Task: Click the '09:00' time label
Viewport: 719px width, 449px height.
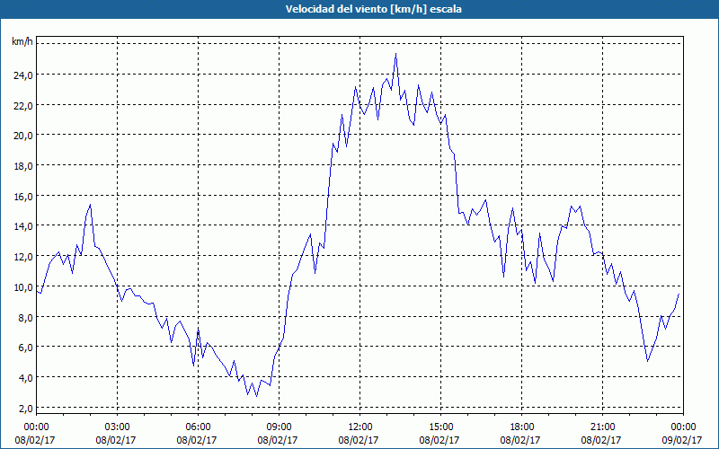Action: click(280, 427)
